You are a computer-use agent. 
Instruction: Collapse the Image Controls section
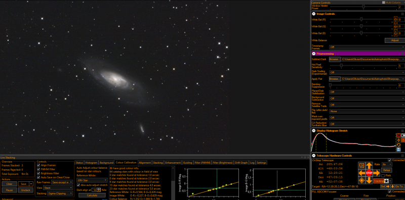(313, 14)
